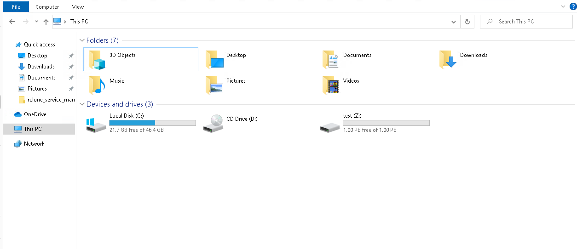The image size is (577, 249).
Task: Unpin Documents via its pin icon
Action: [71, 78]
